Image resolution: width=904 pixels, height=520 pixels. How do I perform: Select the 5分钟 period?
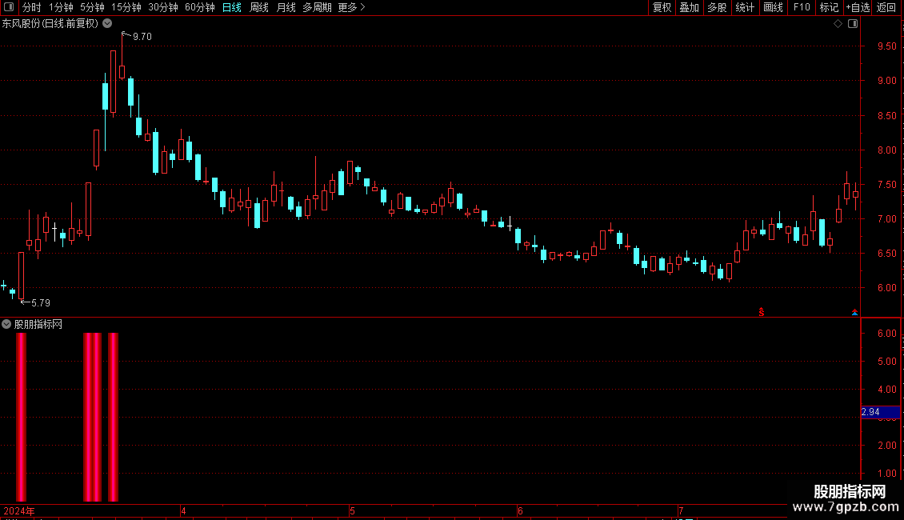(x=92, y=7)
